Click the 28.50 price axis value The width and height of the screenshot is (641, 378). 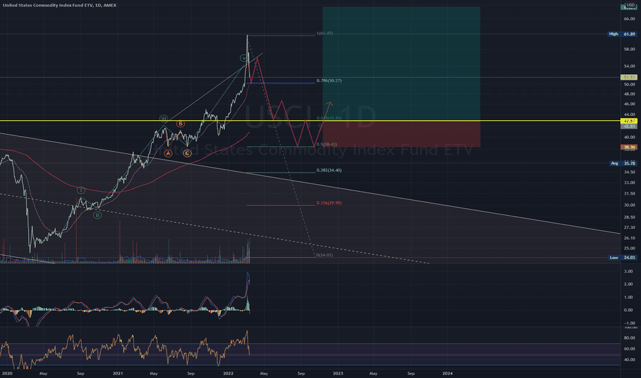[629, 217]
